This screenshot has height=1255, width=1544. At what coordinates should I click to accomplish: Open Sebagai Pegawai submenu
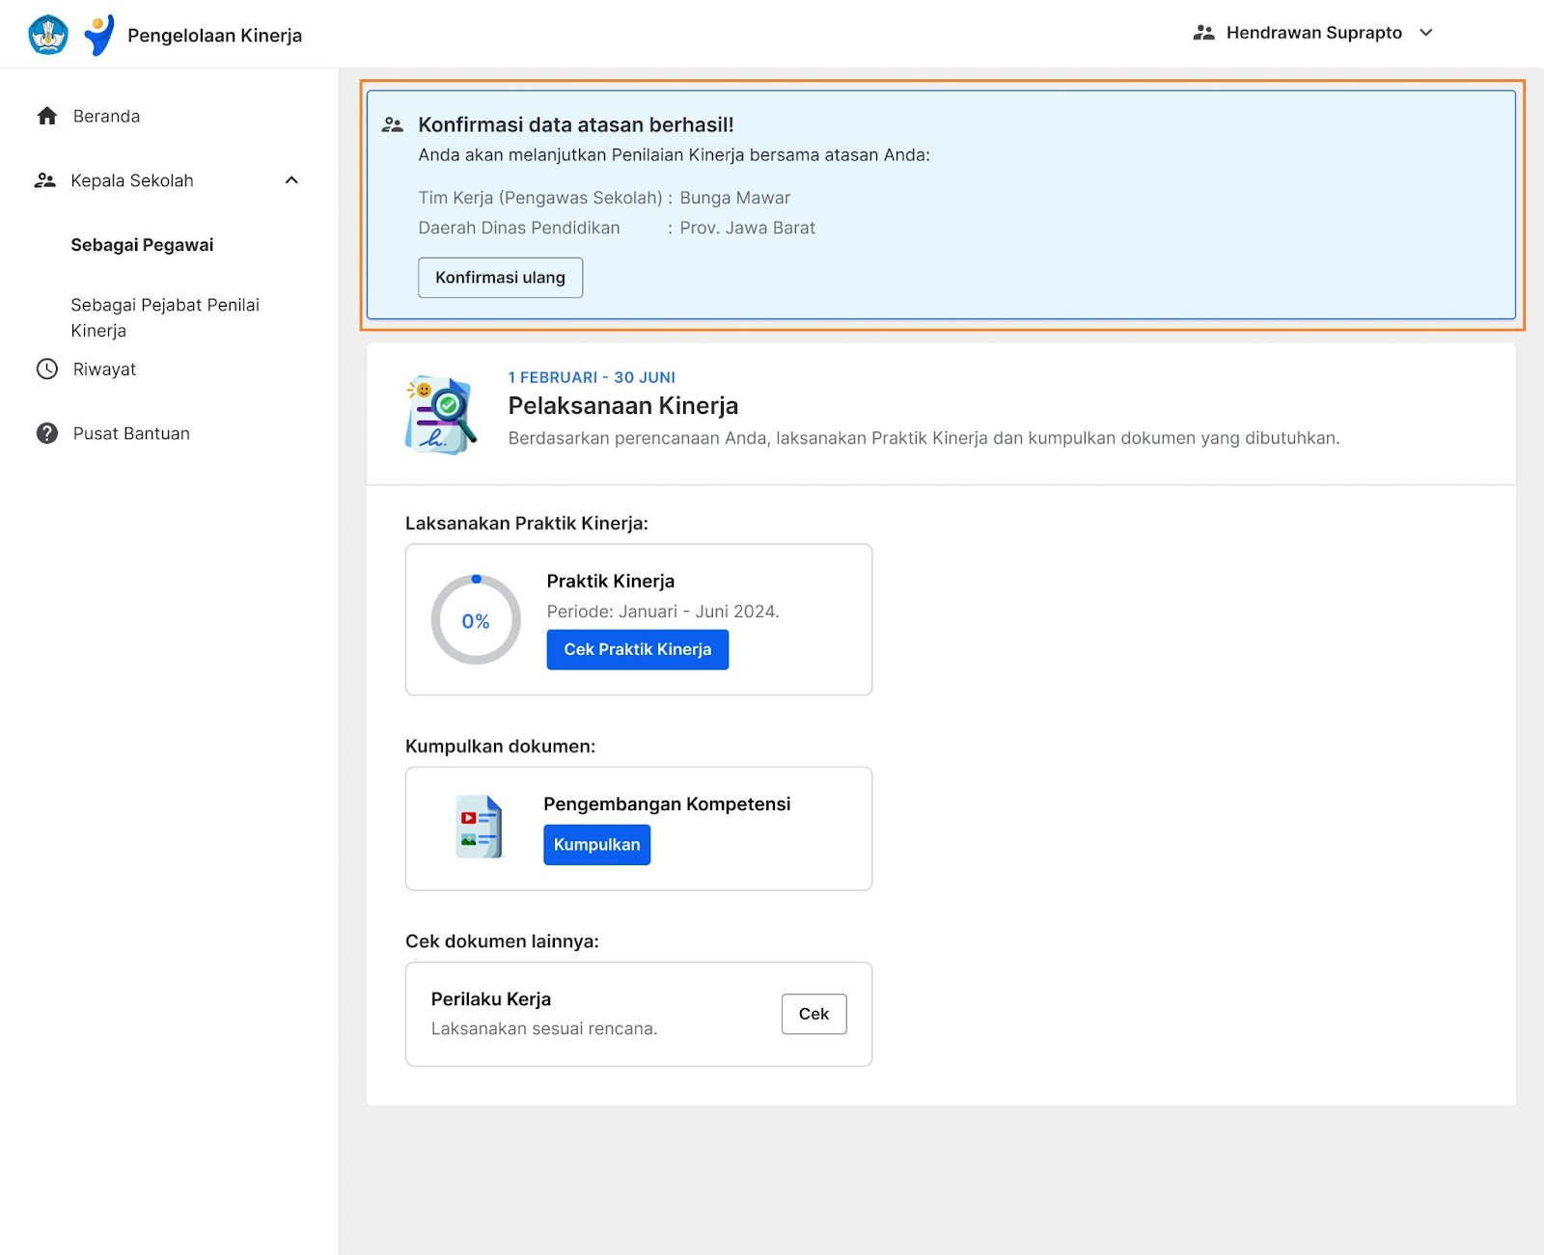[142, 245]
